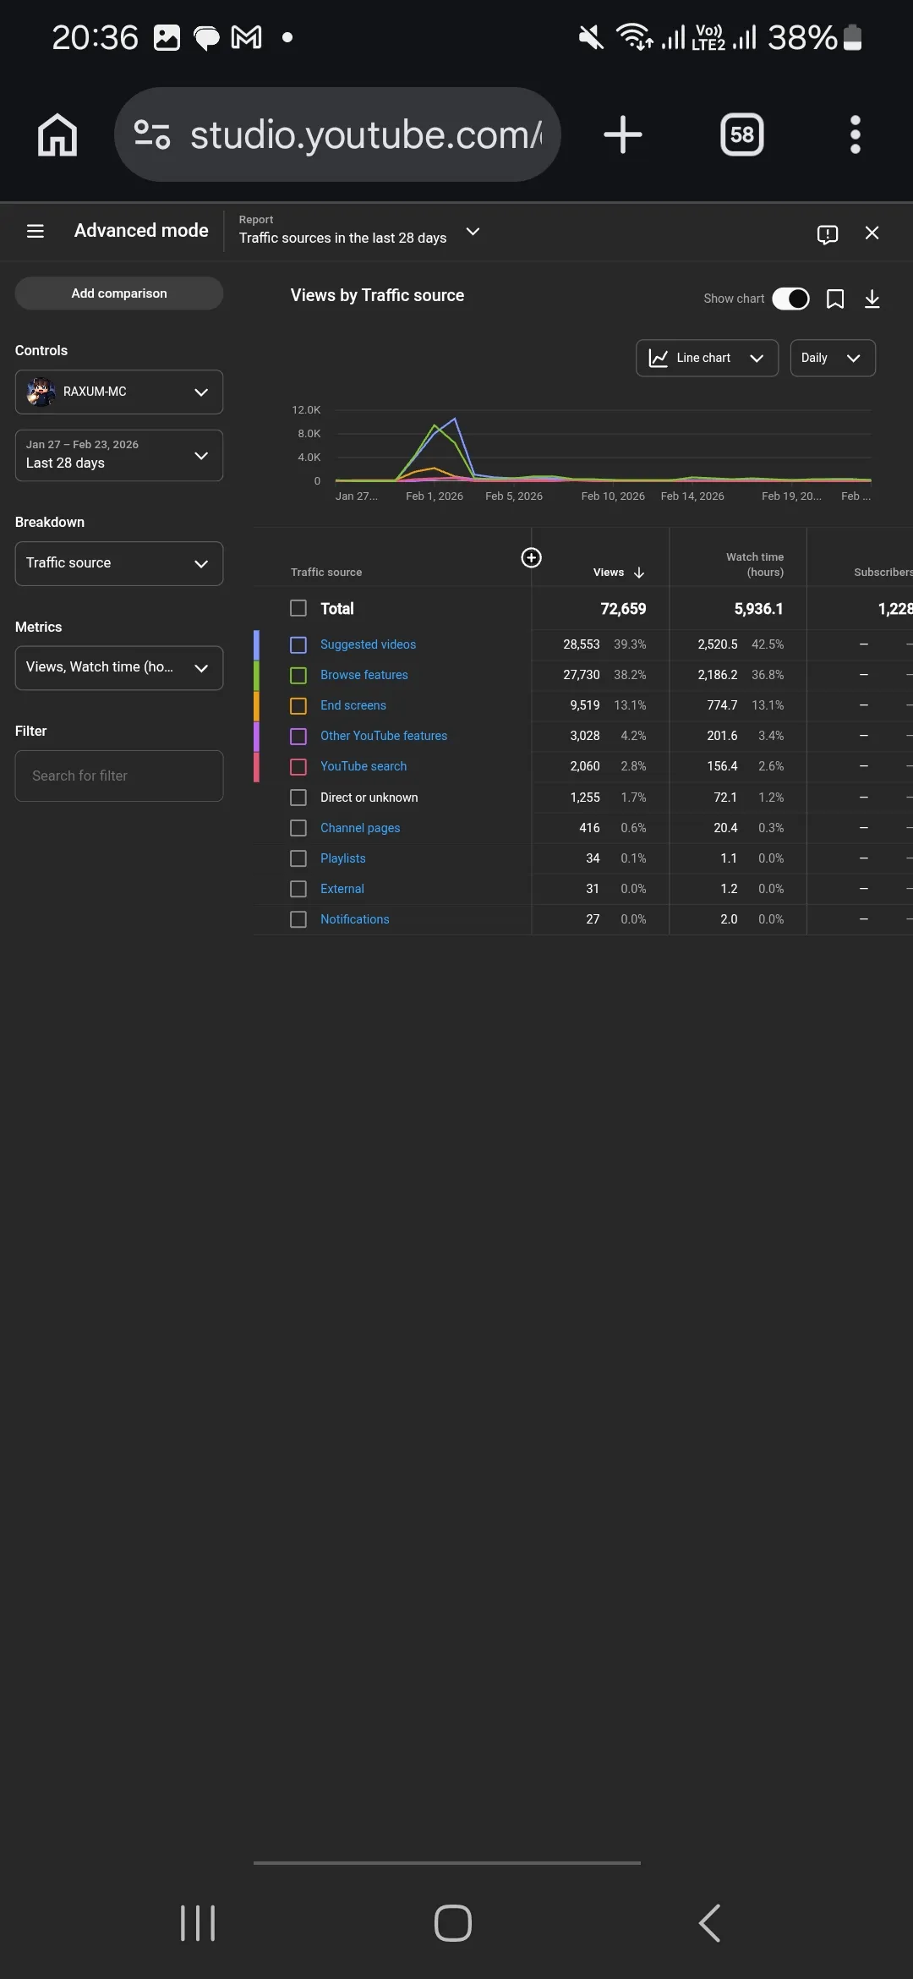
Task: Click the Traffic source column header
Action: click(326, 573)
